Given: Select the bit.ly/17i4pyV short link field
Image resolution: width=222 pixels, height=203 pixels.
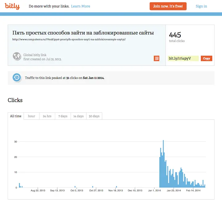Looking at the screenshot, I should tap(183, 58).
